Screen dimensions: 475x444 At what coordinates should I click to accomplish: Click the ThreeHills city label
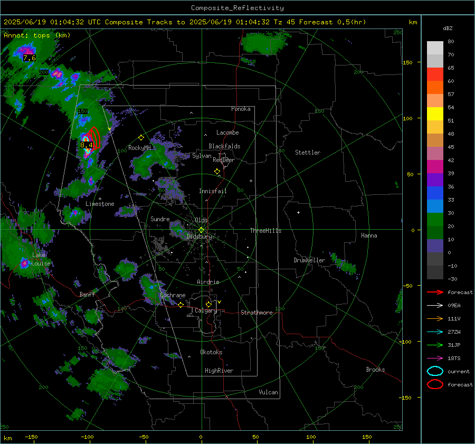(265, 231)
